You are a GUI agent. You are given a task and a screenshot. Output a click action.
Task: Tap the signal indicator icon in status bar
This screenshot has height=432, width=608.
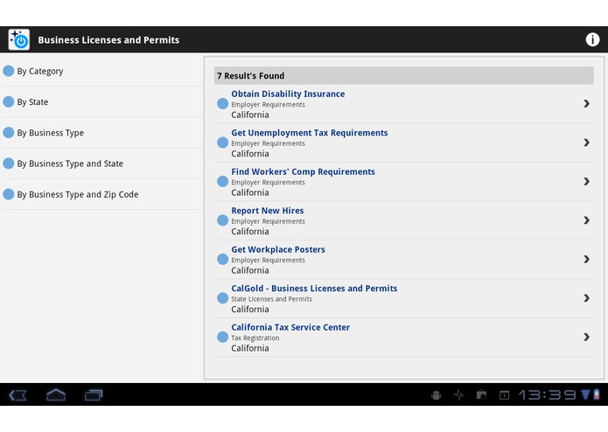point(585,394)
